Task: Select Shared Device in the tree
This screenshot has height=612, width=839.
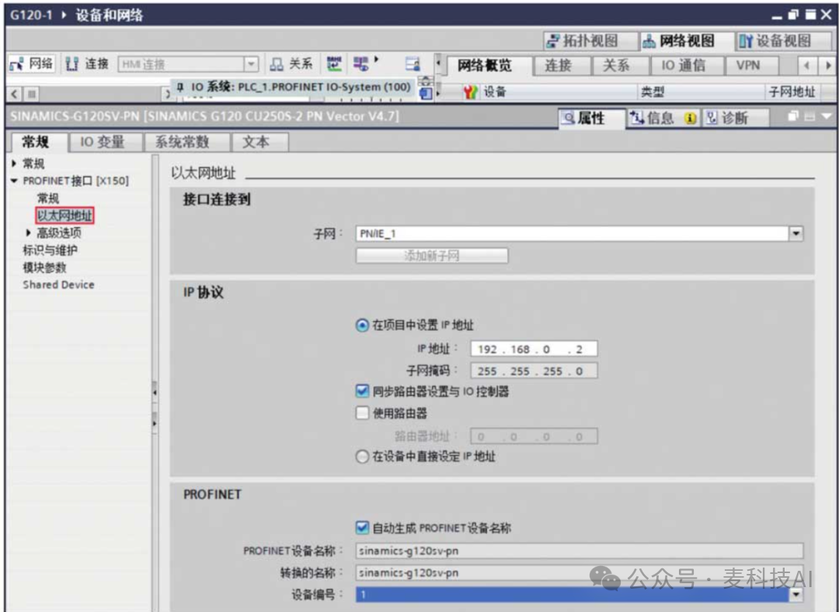Action: click(58, 285)
